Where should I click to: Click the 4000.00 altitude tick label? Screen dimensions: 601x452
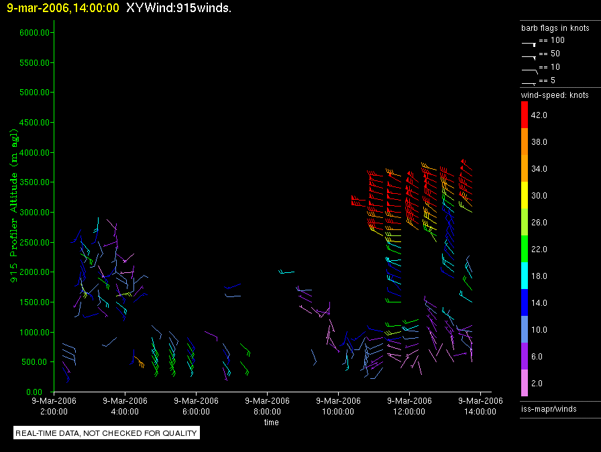pos(35,152)
